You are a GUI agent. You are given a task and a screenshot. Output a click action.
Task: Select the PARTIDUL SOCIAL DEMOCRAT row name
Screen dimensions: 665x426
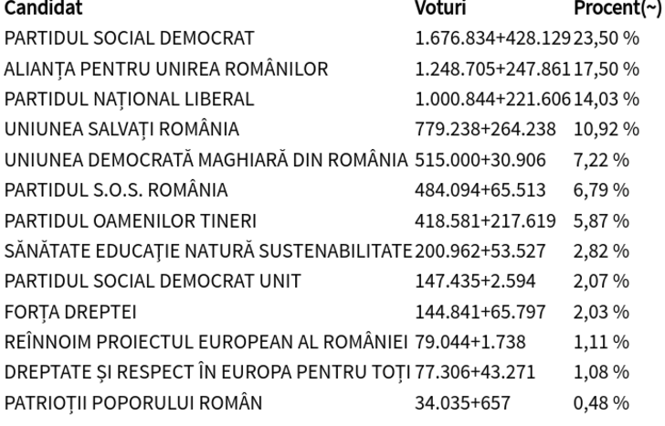click(129, 38)
